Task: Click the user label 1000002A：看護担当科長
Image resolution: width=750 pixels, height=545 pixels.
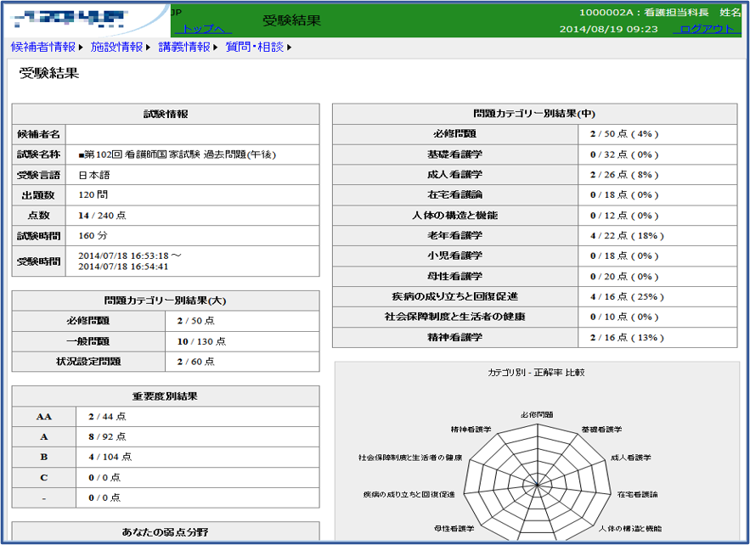Action: pos(644,13)
